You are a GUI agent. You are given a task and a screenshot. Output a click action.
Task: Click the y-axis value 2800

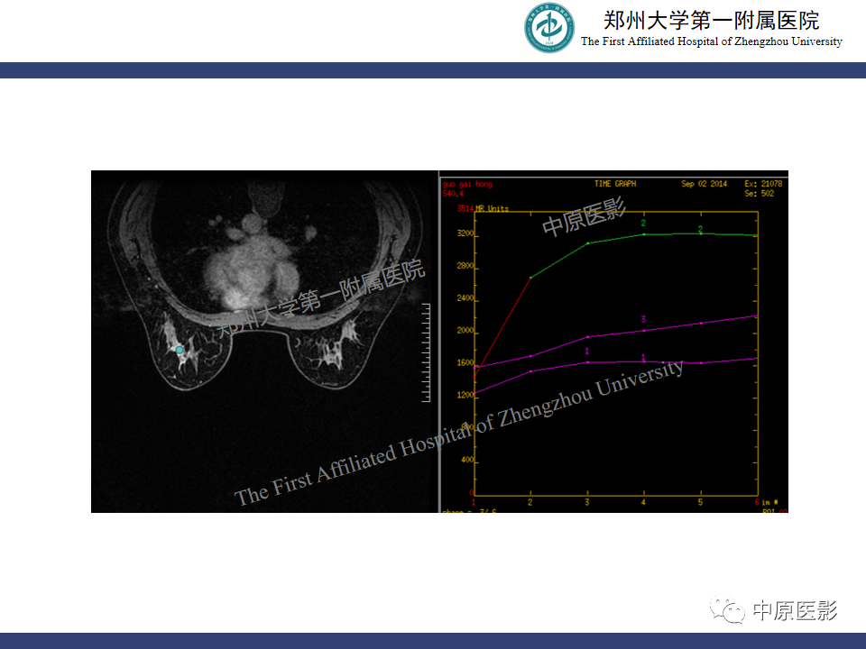coord(465,266)
